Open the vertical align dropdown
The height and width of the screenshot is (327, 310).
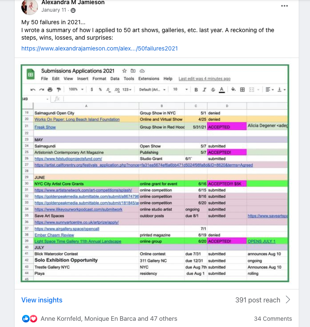coord(281,90)
